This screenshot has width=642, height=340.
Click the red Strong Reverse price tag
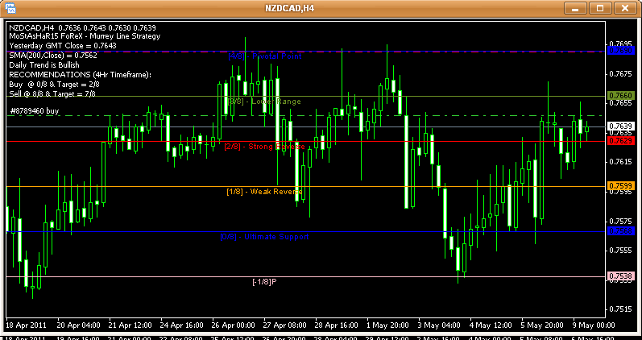click(619, 141)
